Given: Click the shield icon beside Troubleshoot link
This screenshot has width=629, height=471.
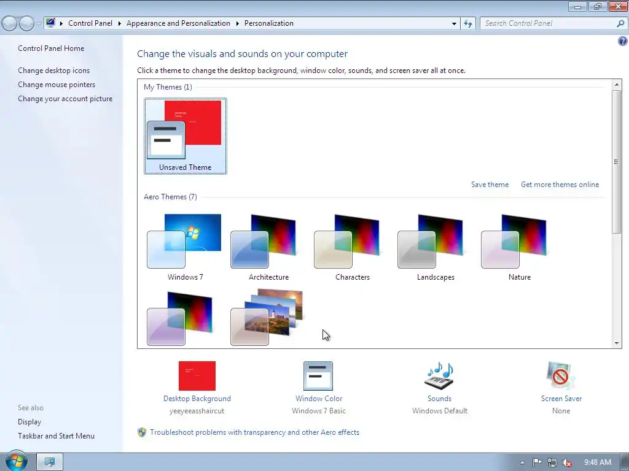Looking at the screenshot, I should pyautogui.click(x=142, y=432).
